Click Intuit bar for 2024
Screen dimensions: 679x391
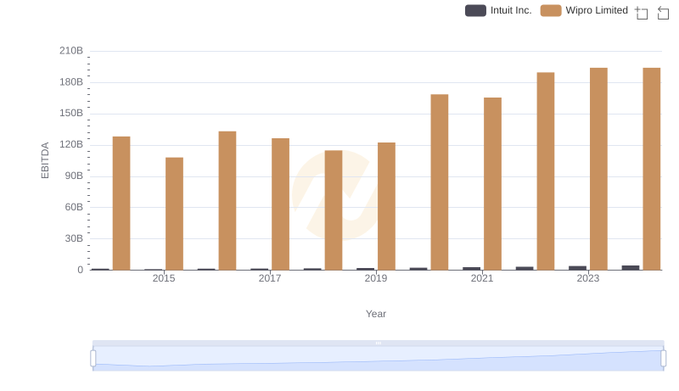click(x=631, y=268)
